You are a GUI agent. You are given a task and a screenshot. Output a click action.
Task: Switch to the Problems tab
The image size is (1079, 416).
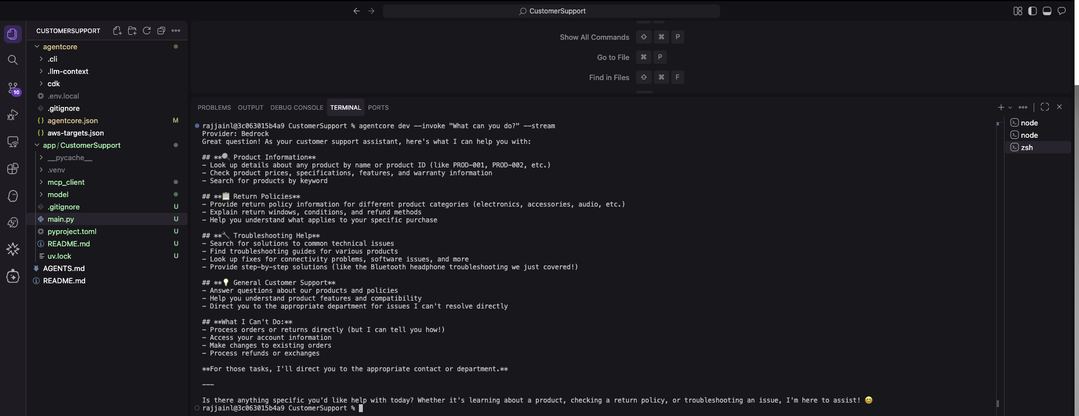click(214, 107)
